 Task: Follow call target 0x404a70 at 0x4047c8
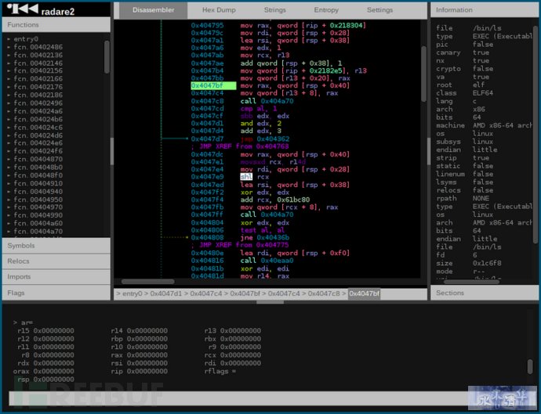click(277, 101)
